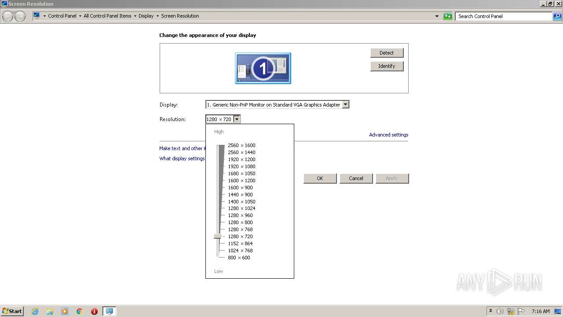Click the control panel icon in address bar
The width and height of the screenshot is (563, 317).
(37, 16)
